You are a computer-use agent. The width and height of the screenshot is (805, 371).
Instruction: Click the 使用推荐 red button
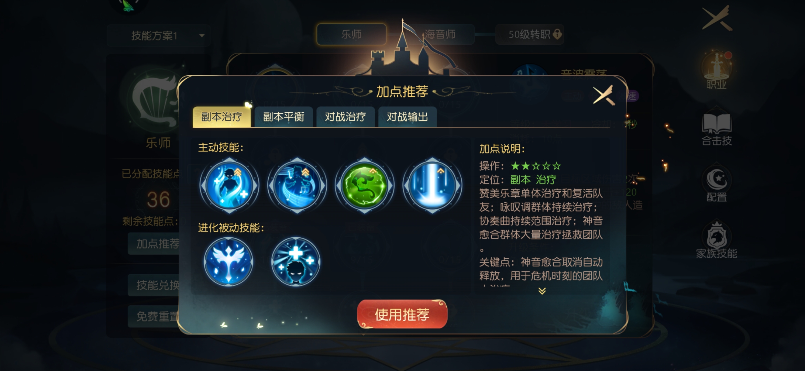[x=402, y=314]
